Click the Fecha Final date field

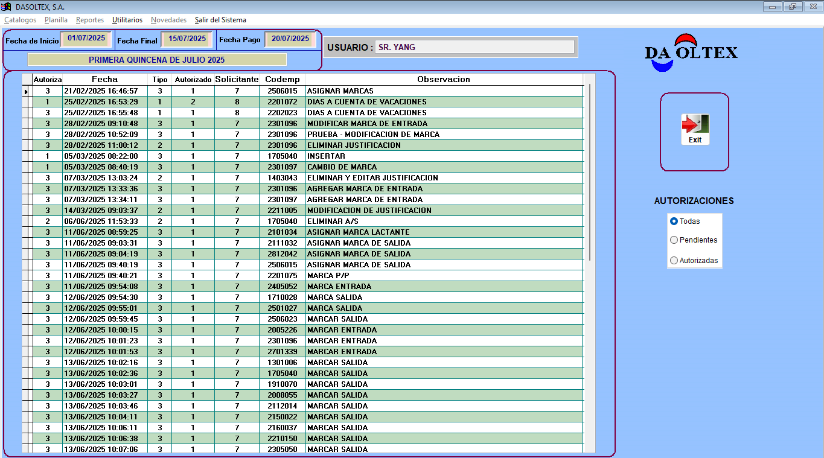187,39
